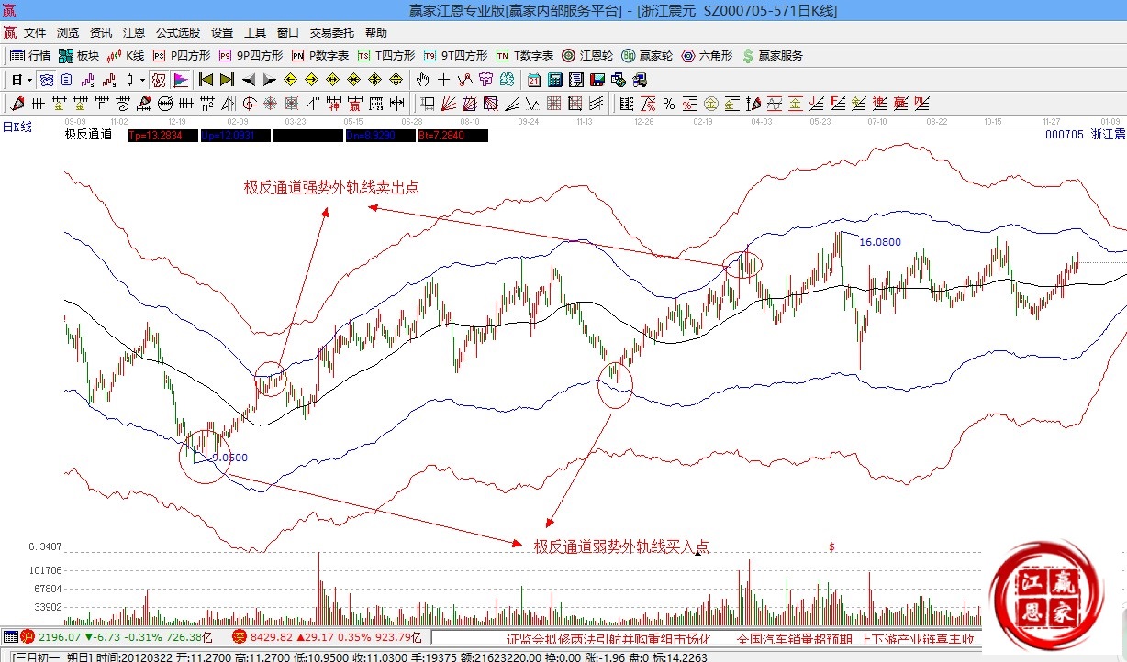Click the percent sign drawing tool
This screenshot has height=662, width=1127.
pos(669,103)
